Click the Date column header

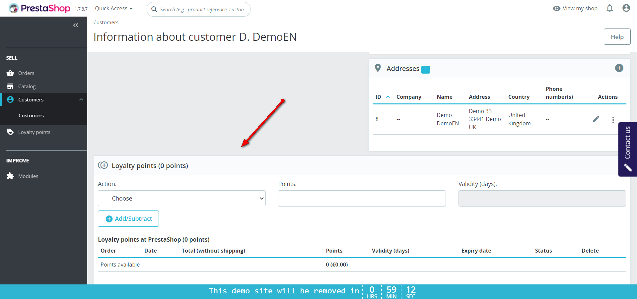[151, 251]
